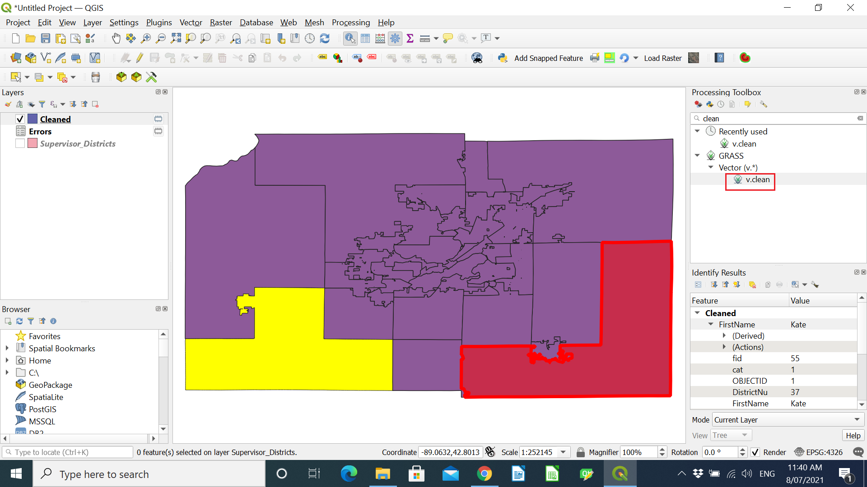Toggle visibility of Supervisor_Districts layer
Viewport: 867px width, 487px height.
click(20, 143)
